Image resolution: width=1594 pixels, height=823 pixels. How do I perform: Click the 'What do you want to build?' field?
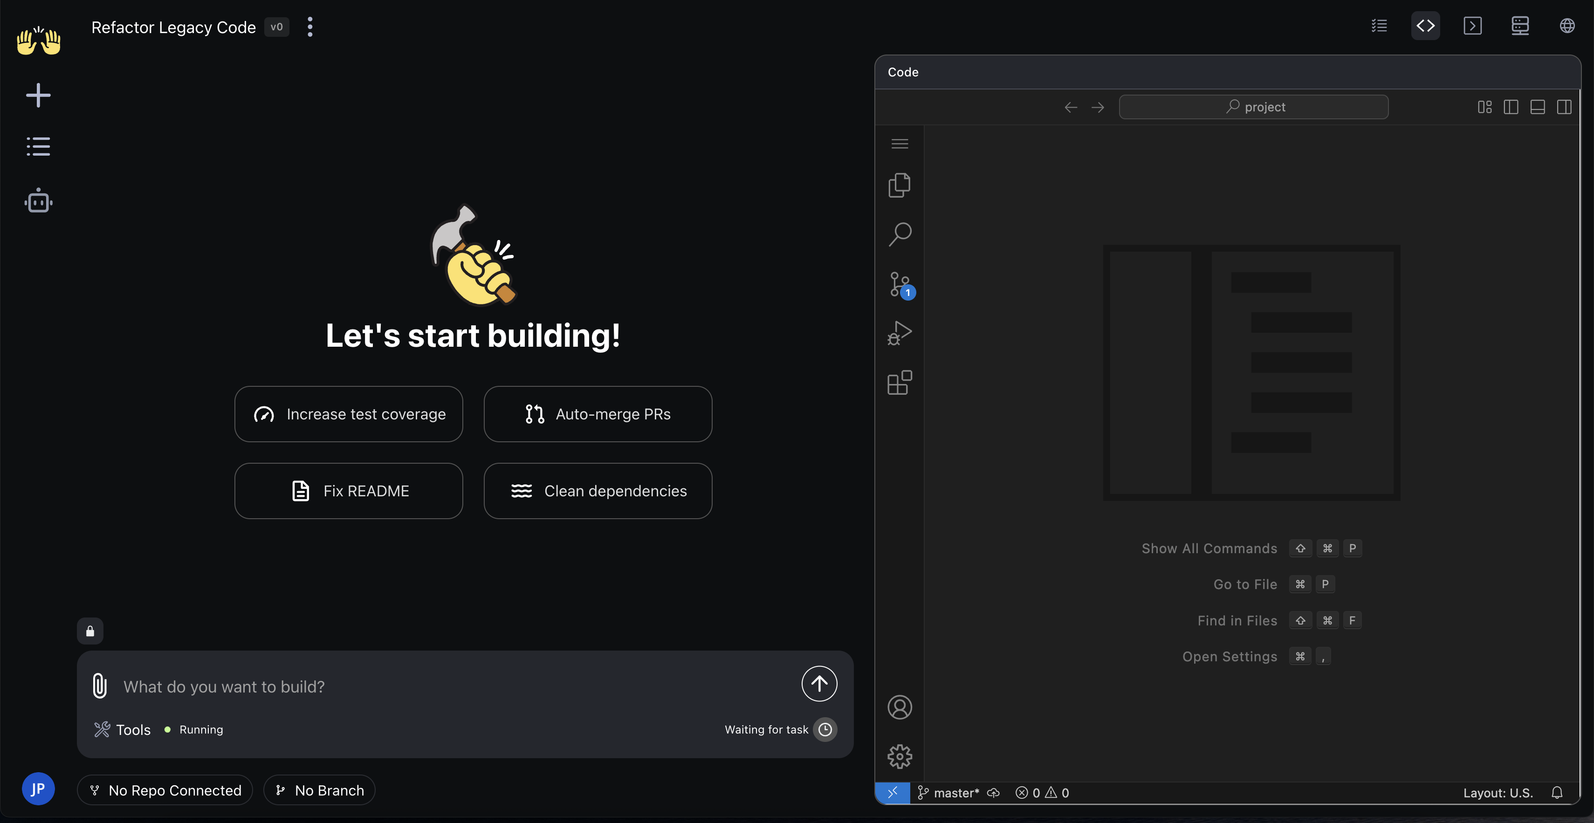[x=452, y=687]
